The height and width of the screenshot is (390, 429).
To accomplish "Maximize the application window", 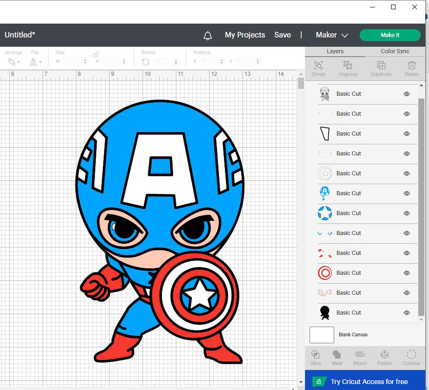I will pos(393,7).
